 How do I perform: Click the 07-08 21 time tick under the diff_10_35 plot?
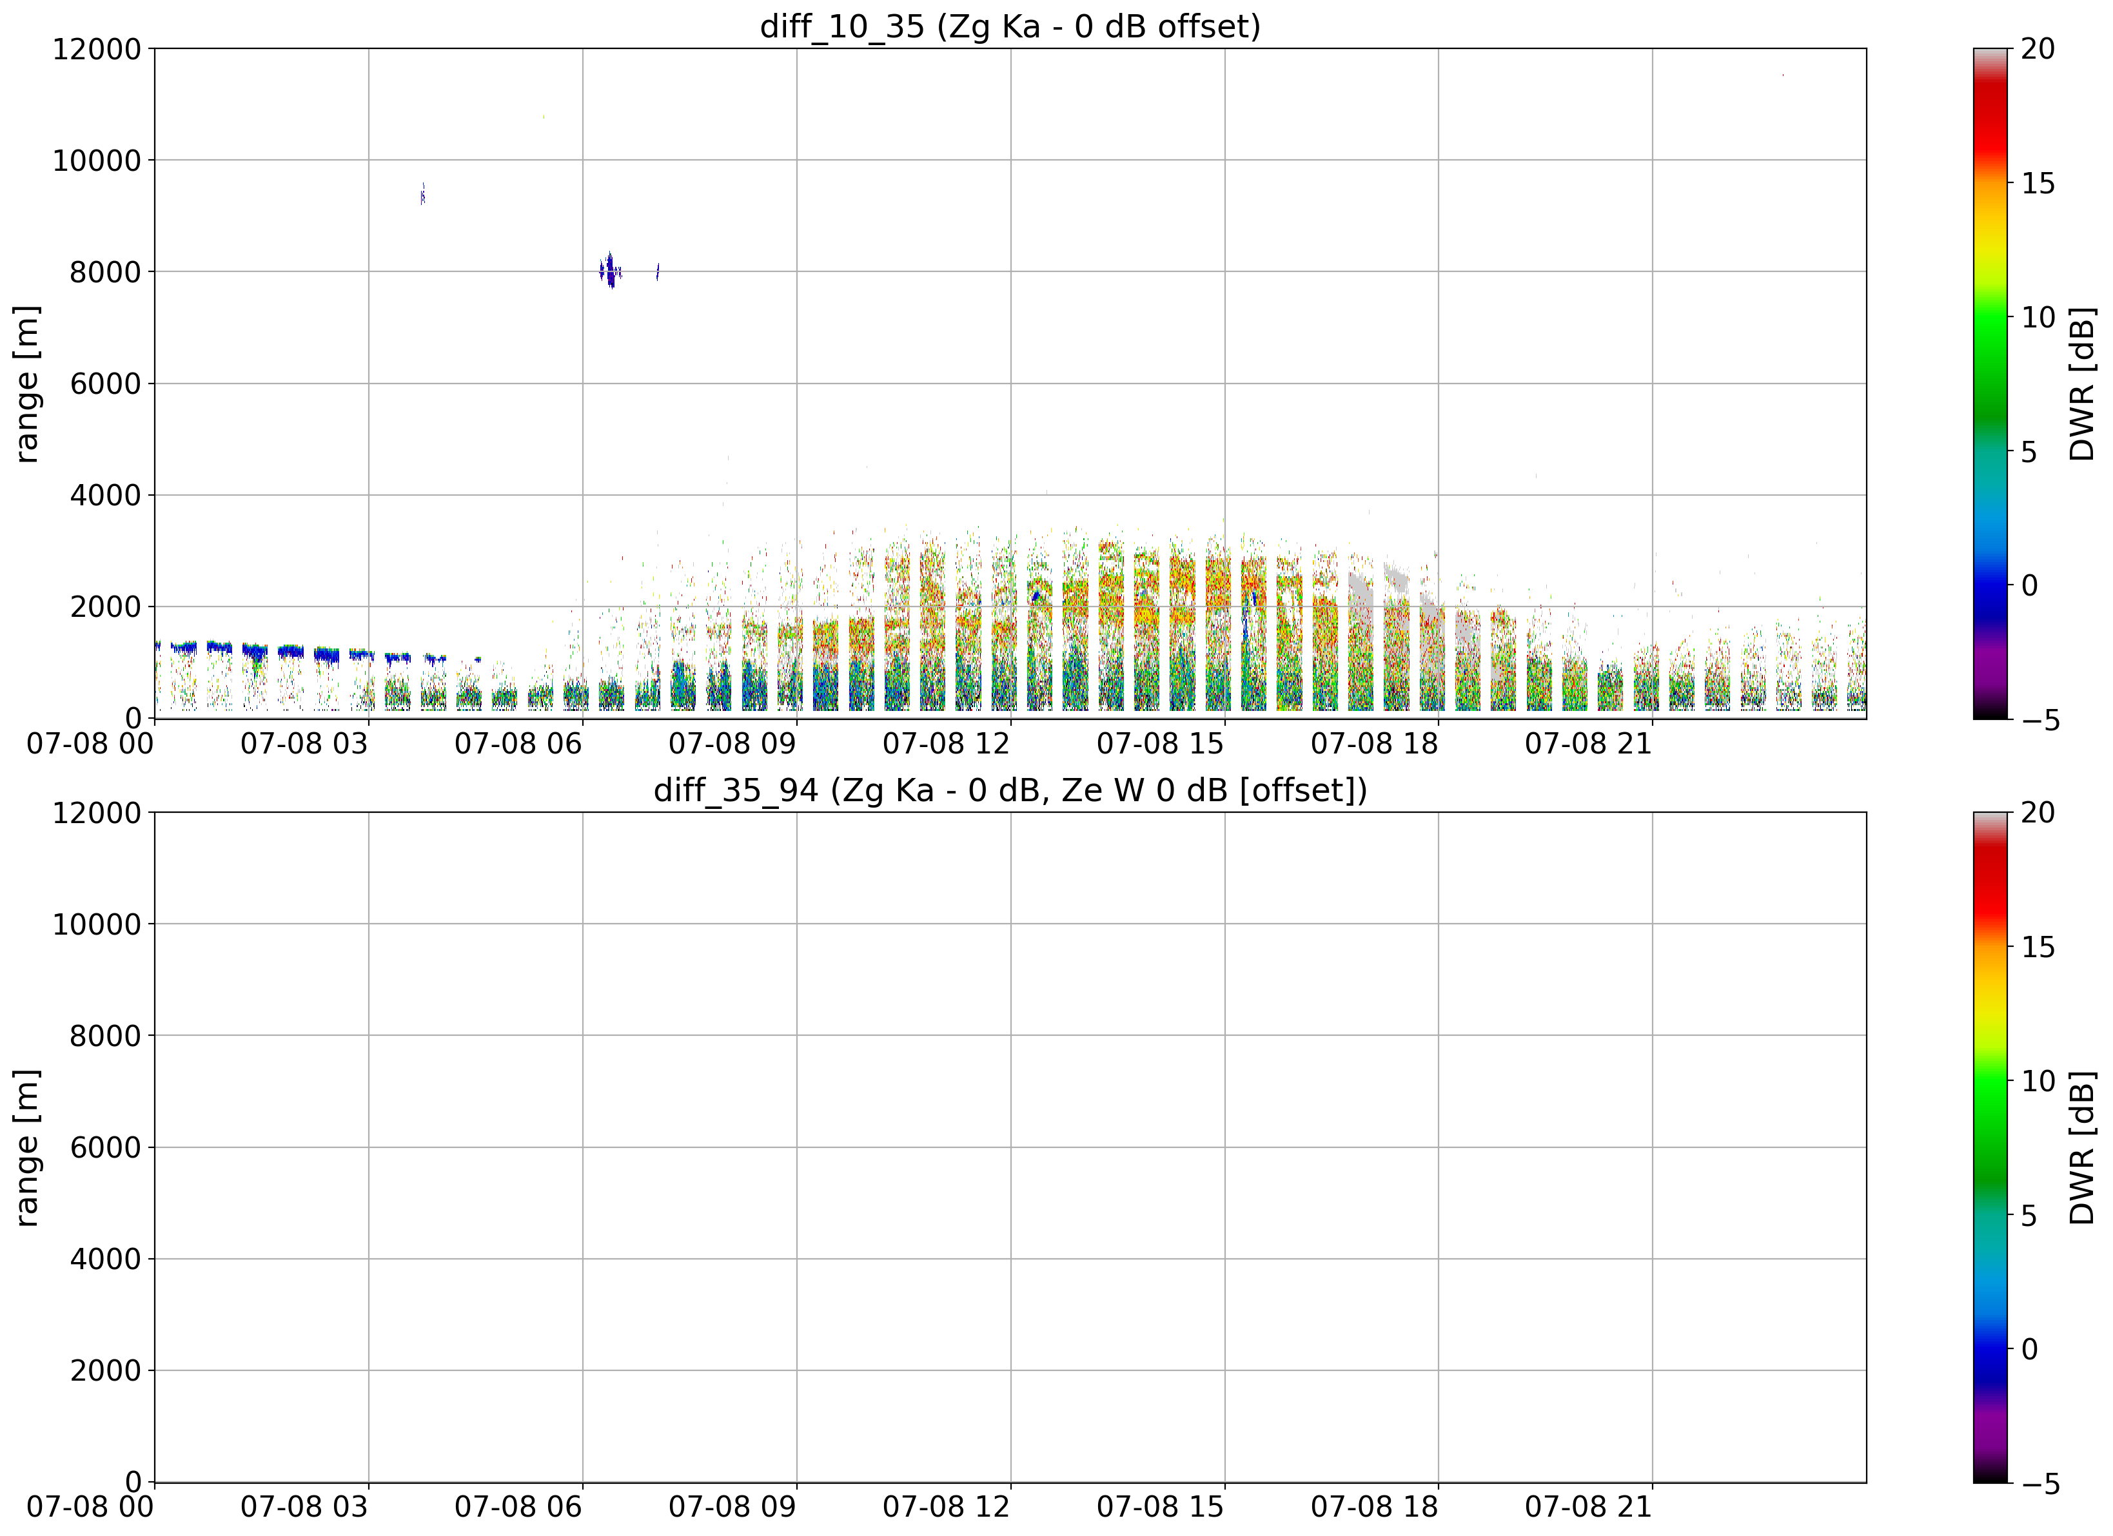pyautogui.click(x=1589, y=744)
